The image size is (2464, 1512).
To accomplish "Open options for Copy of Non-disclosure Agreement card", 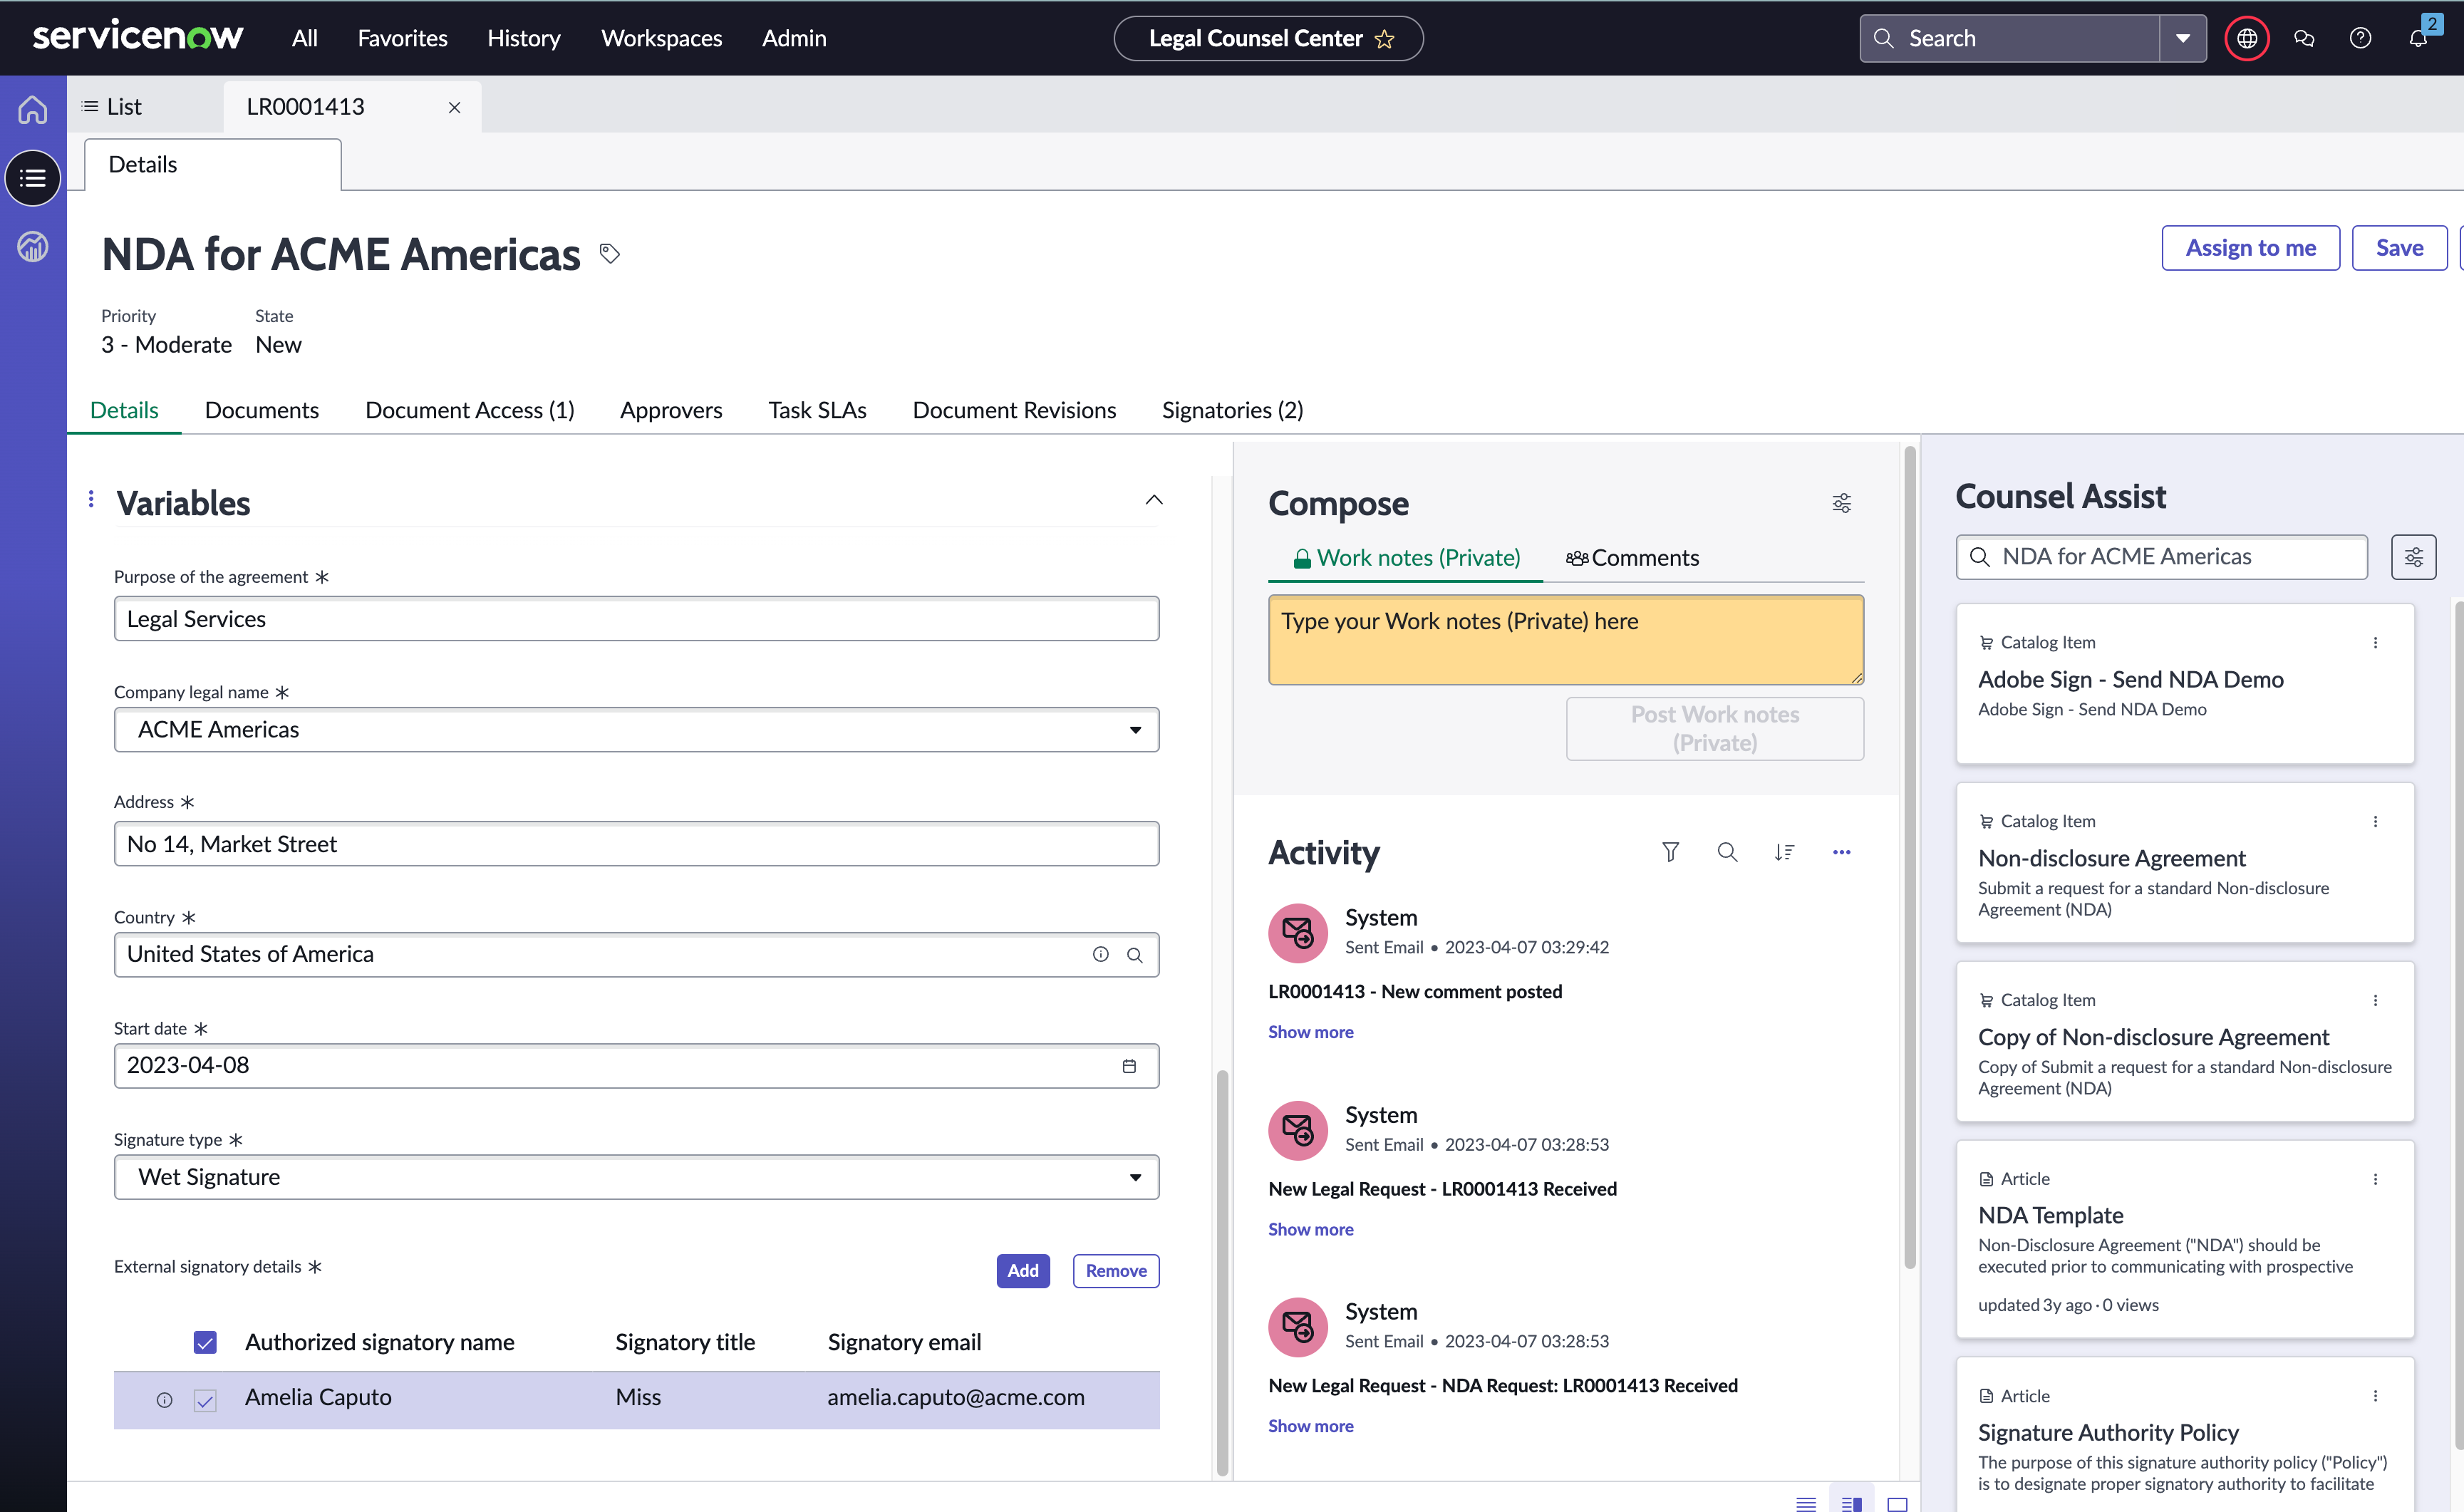I will tap(2375, 1001).
